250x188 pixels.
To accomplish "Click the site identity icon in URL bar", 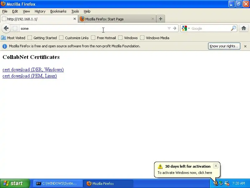I will pyautogui.click(x=15, y=29).
